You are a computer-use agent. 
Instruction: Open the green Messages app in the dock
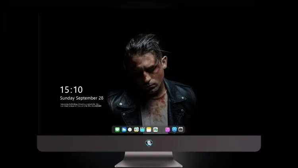pos(117,129)
